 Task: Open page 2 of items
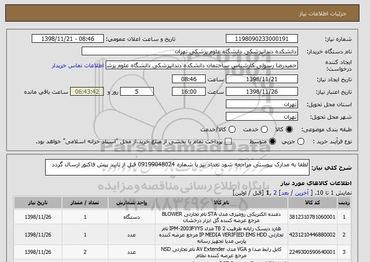[x=275, y=193]
